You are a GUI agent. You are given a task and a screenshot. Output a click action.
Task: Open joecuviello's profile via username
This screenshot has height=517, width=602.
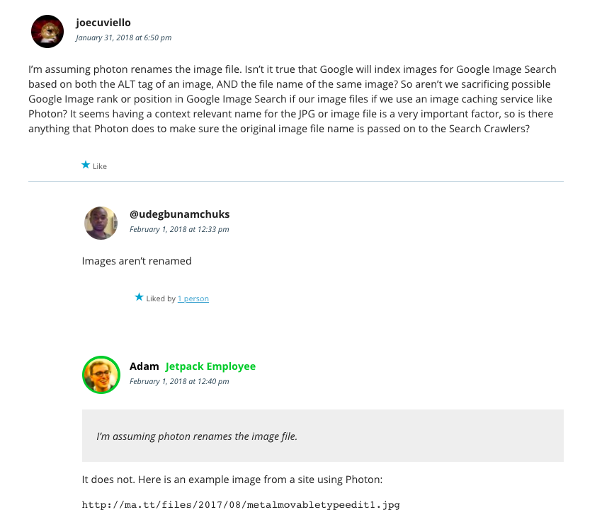(x=102, y=22)
